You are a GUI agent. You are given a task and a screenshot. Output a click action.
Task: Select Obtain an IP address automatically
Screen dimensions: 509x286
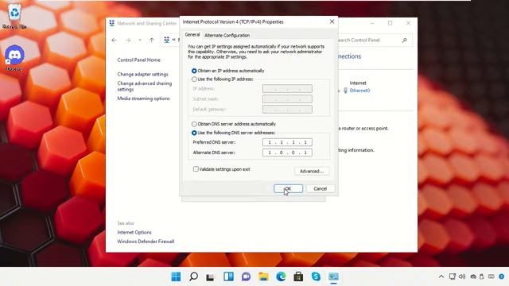[194, 71]
